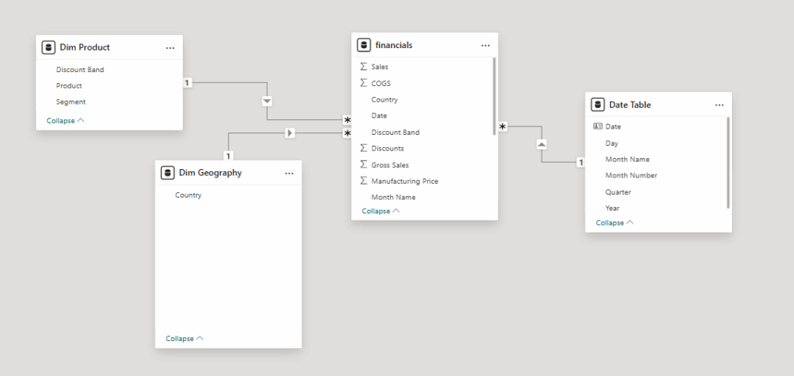The height and width of the screenshot is (376, 794).
Task: Select the Month Number field
Action: tap(631, 175)
